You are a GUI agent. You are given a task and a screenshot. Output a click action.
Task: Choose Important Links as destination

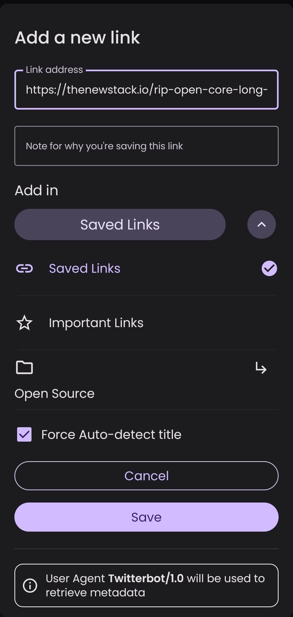(96, 323)
